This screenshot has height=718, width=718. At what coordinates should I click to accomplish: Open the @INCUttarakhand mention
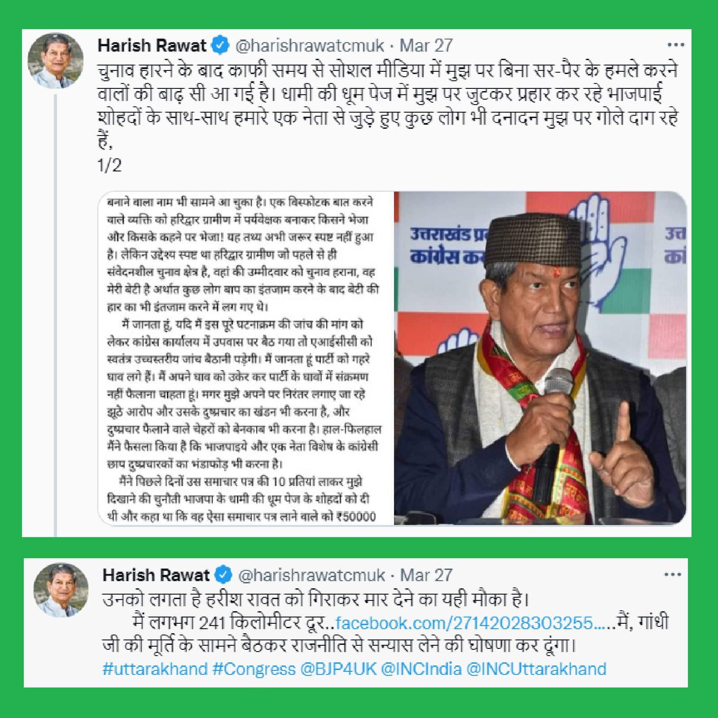pyautogui.click(x=536, y=669)
